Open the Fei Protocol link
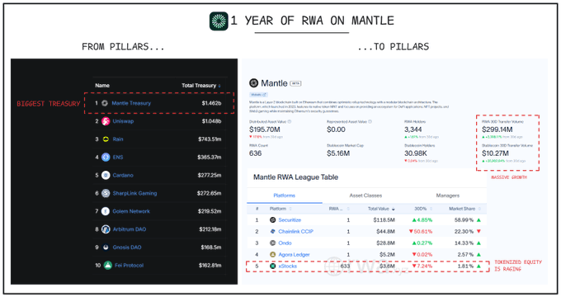 (130, 265)
